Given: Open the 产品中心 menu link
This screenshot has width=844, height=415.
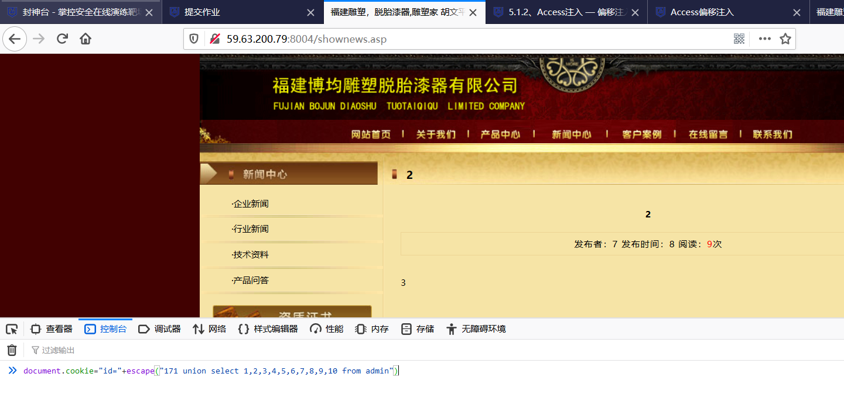Looking at the screenshot, I should 500,134.
